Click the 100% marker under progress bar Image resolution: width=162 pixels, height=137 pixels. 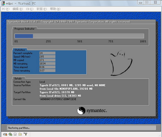143,41
